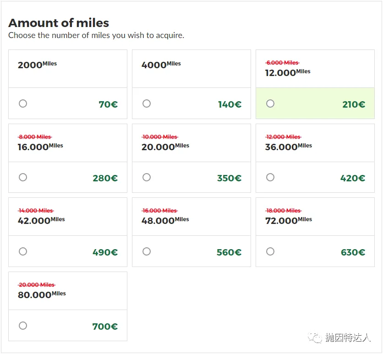Choose the 4000 Miles radio option

tap(147, 103)
